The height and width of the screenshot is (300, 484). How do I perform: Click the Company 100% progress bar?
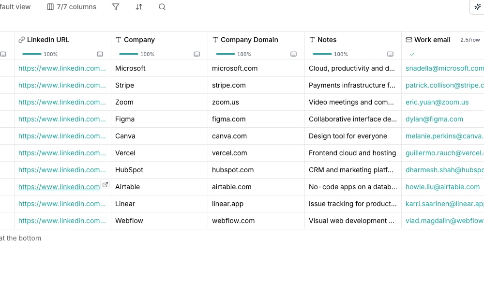click(129, 54)
